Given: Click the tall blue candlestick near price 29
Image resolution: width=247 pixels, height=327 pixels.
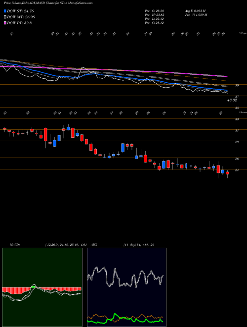Looking at the screenshot, I should click(x=123, y=148).
